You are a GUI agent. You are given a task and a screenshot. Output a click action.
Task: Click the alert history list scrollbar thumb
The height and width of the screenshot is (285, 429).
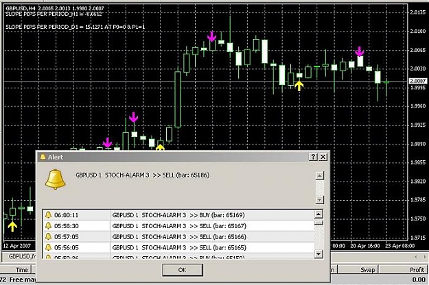click(x=318, y=223)
